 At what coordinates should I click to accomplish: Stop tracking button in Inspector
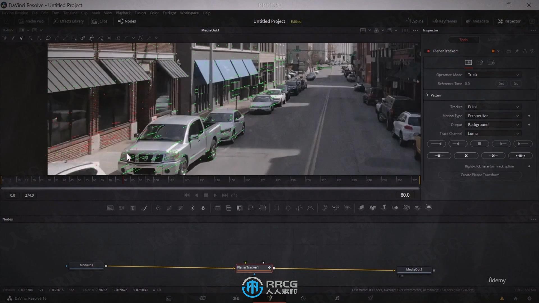(x=479, y=144)
